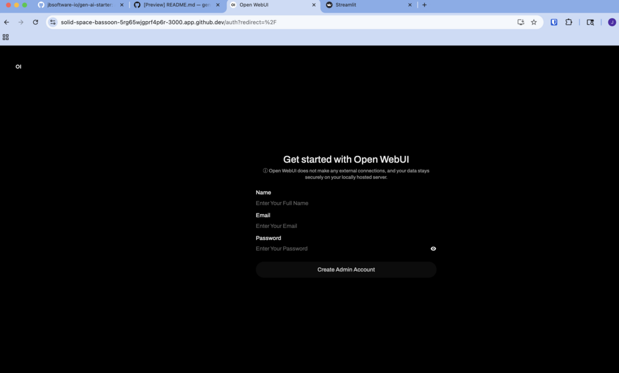The image size is (619, 373).
Task: Click into the Enter Your Email field
Action: (x=346, y=226)
